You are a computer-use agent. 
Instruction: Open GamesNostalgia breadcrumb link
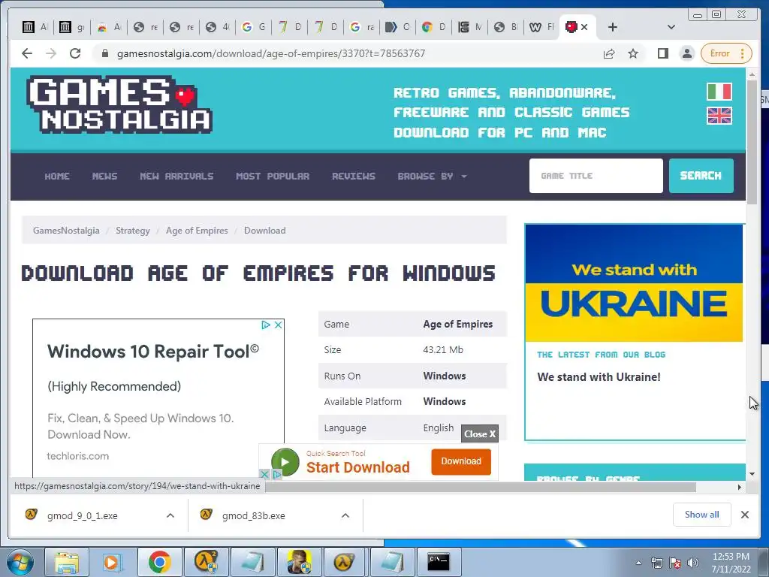[x=66, y=230]
